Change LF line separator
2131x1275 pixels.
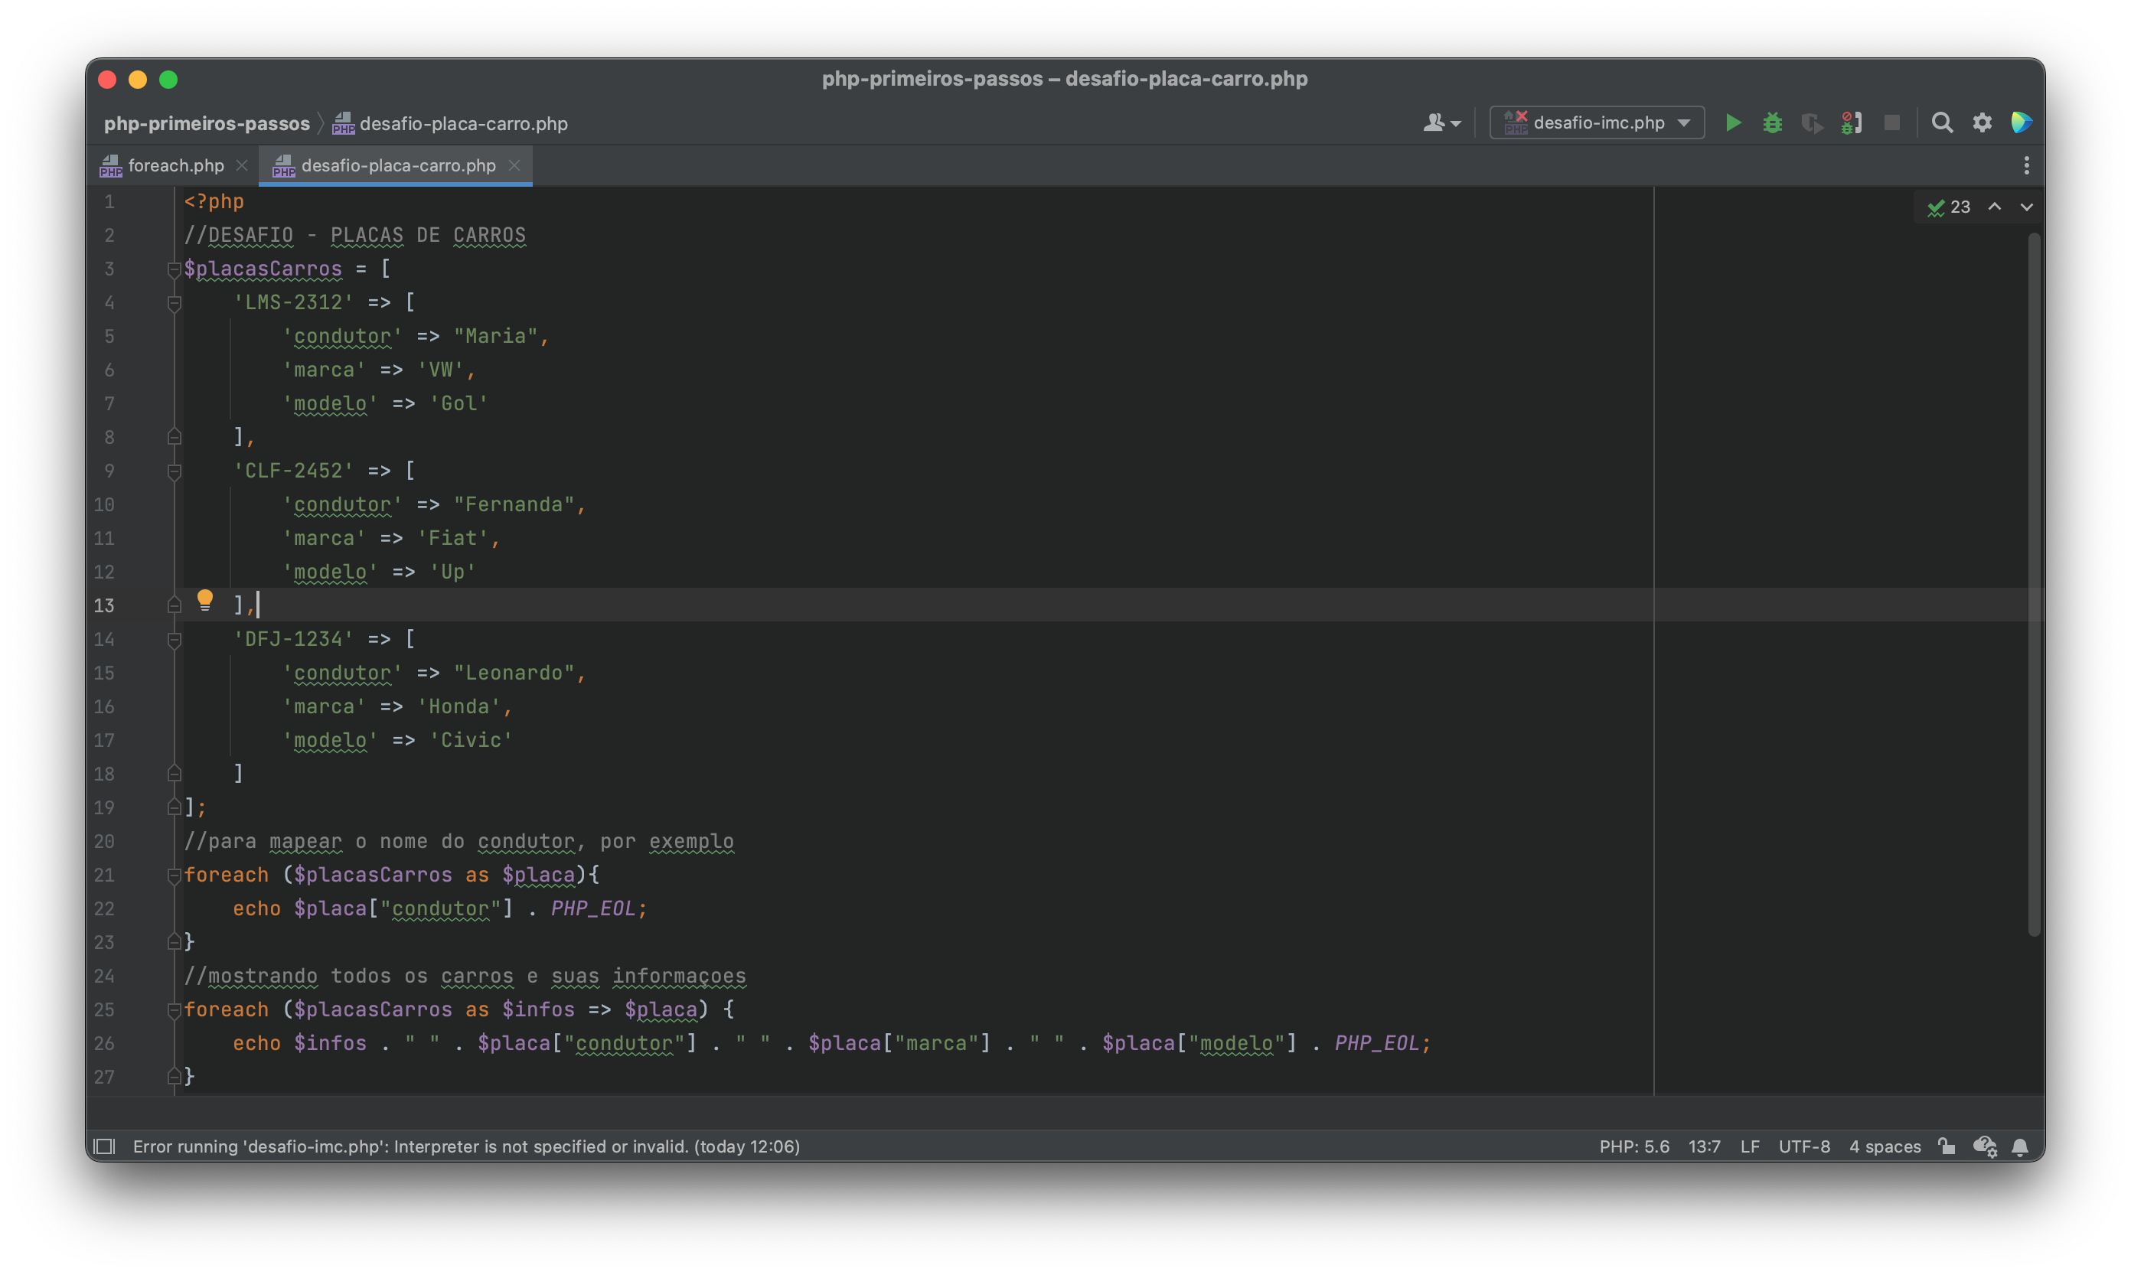coord(1750,1146)
